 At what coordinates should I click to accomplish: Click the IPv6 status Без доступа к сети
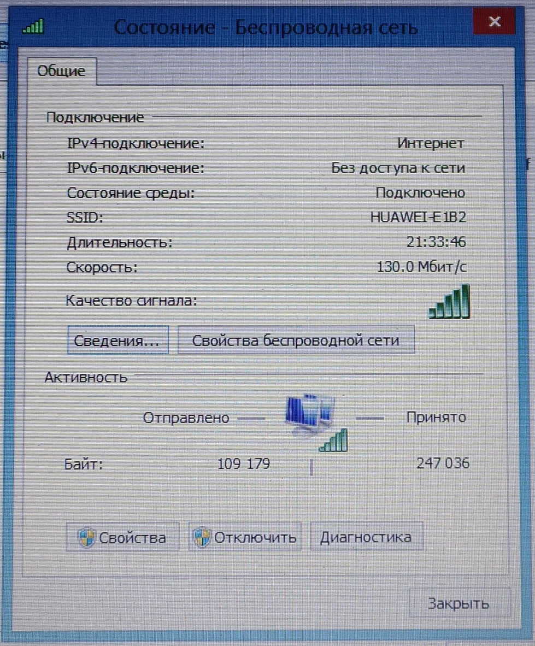coord(398,168)
